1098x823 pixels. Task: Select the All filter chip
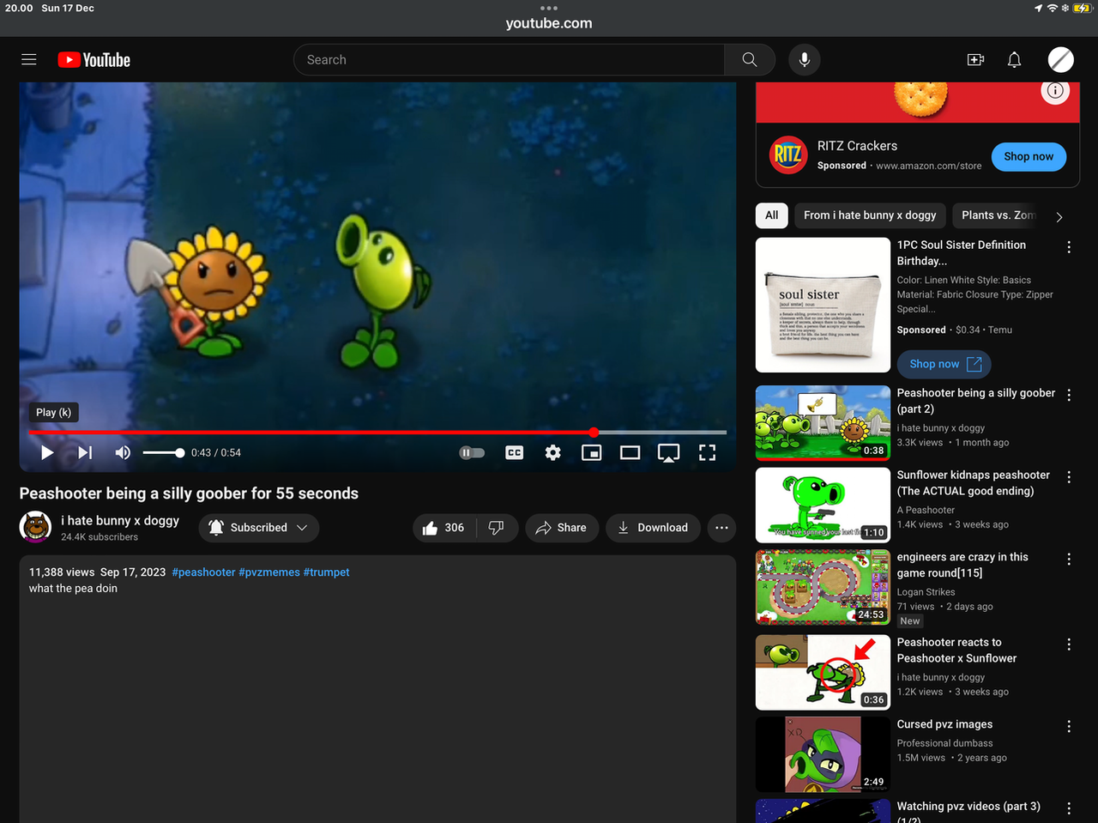coord(772,215)
